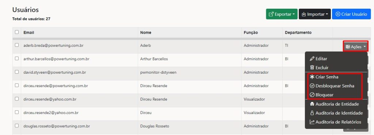Choose the Auditoria de Identidade menu entry
Image resolution: width=374 pixels, height=135 pixels.
336,113
